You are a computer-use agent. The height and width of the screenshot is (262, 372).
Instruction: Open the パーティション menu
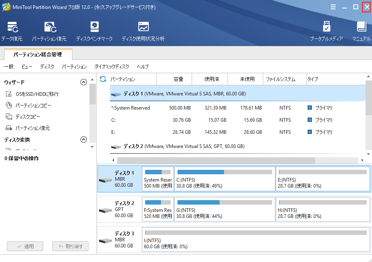click(x=74, y=67)
